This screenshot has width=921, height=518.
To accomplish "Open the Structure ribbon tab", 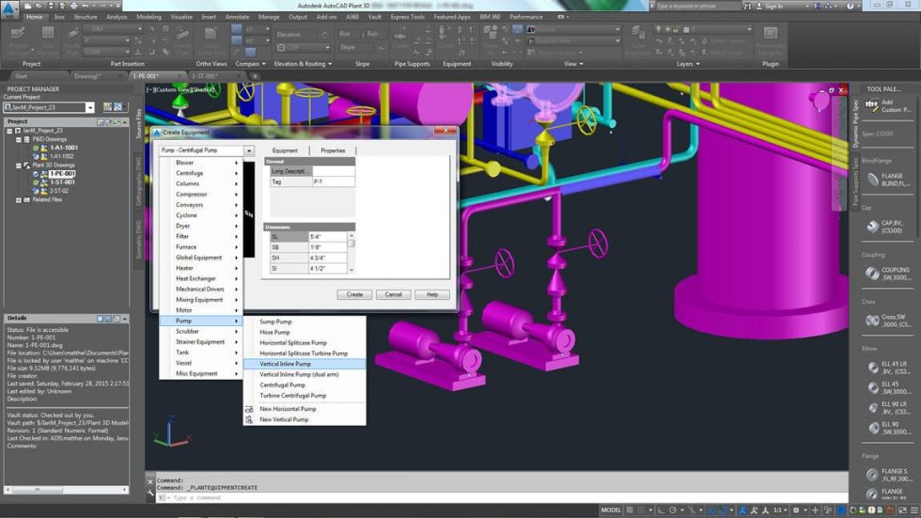I will pos(86,17).
